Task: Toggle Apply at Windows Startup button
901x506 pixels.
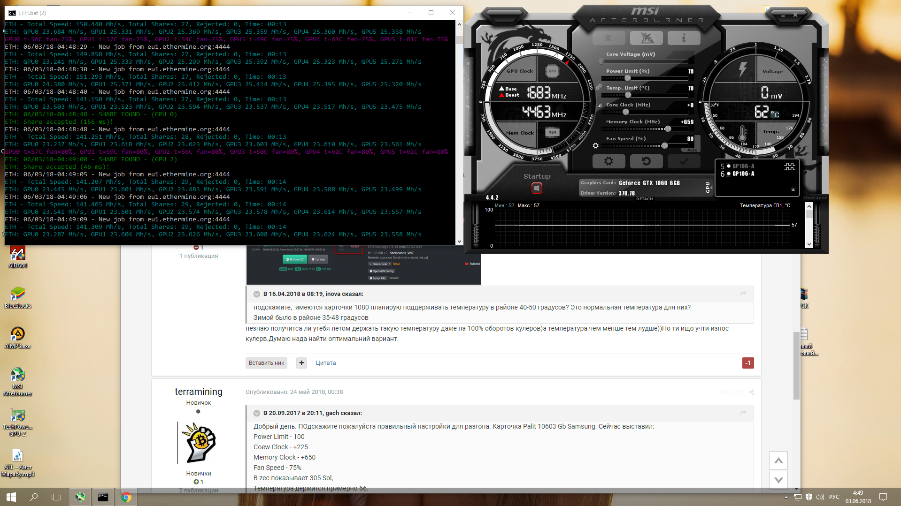Action: (x=537, y=188)
